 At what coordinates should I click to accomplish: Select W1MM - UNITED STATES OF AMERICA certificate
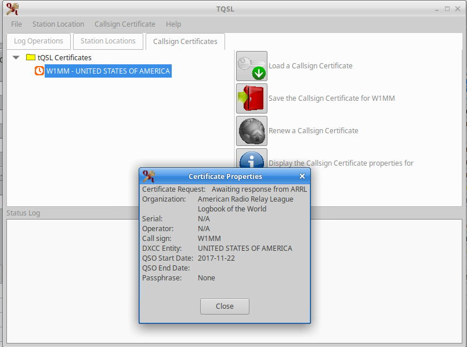[x=108, y=71]
